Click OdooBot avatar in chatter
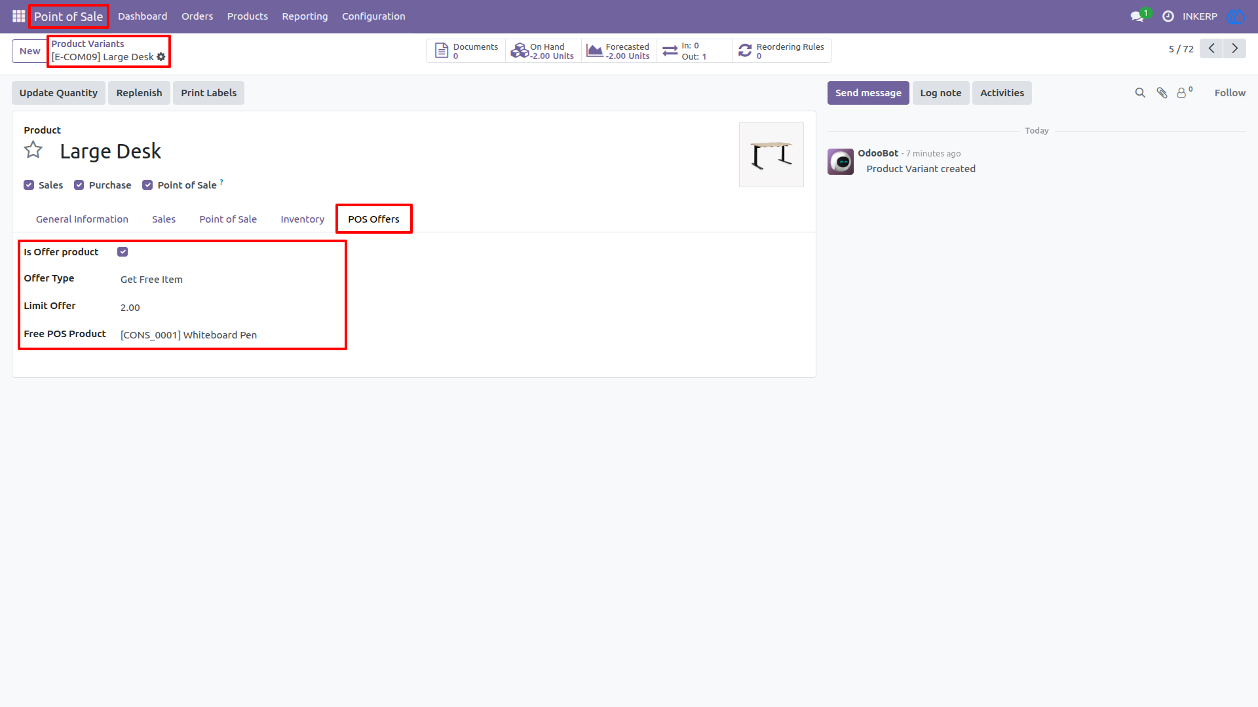 coord(841,162)
